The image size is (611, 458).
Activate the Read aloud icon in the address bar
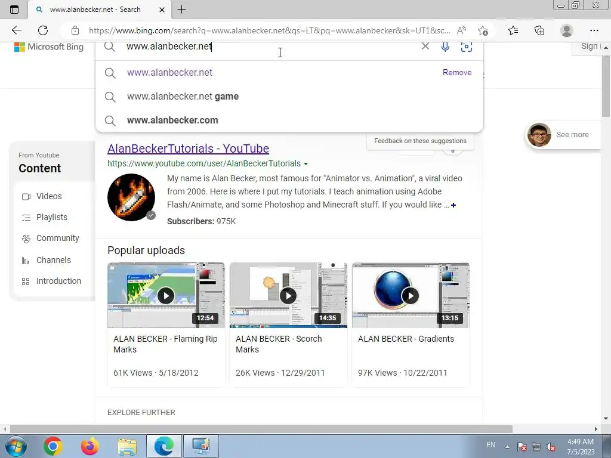461,30
